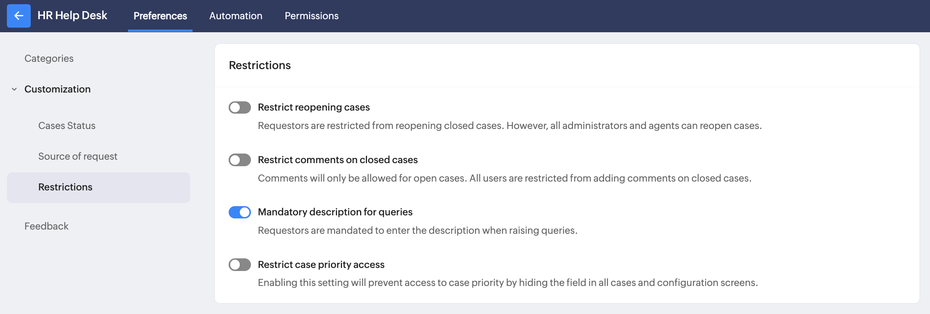930x314 pixels.
Task: Select Restrictions sidebar item
Action: coord(65,187)
